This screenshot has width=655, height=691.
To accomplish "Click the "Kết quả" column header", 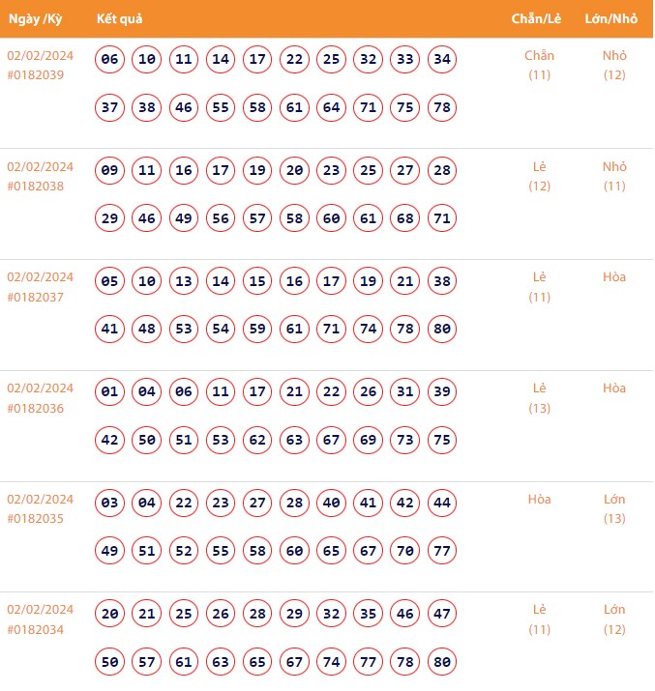I will pyautogui.click(x=120, y=19).
